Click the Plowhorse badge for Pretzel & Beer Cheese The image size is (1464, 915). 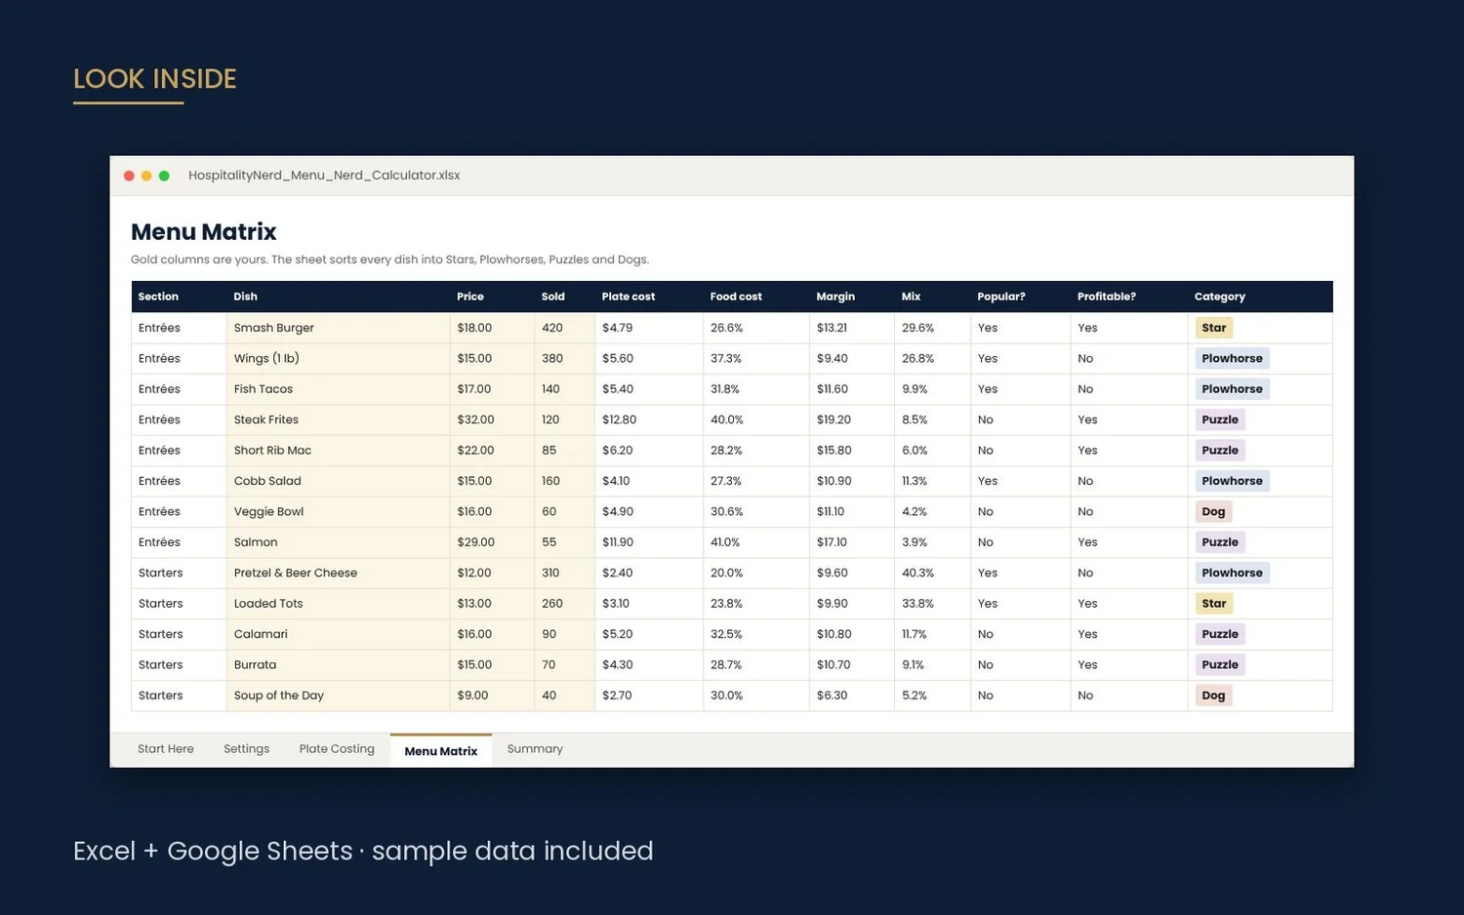(1232, 573)
